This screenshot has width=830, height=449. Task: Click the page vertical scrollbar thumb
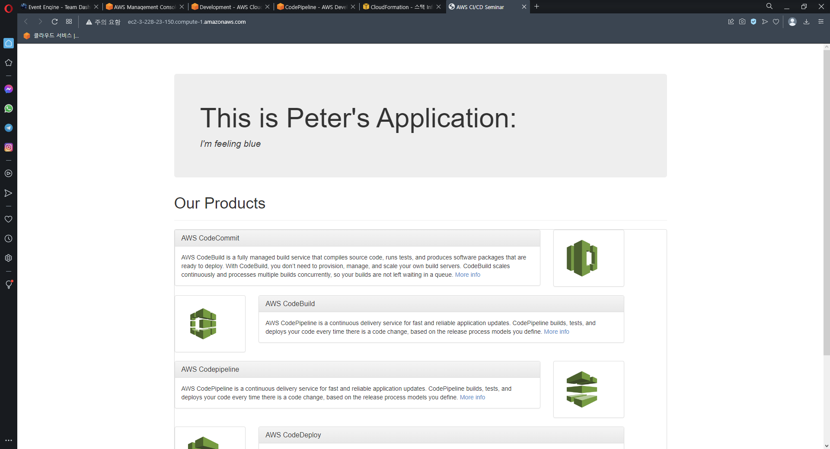pyautogui.click(x=827, y=202)
